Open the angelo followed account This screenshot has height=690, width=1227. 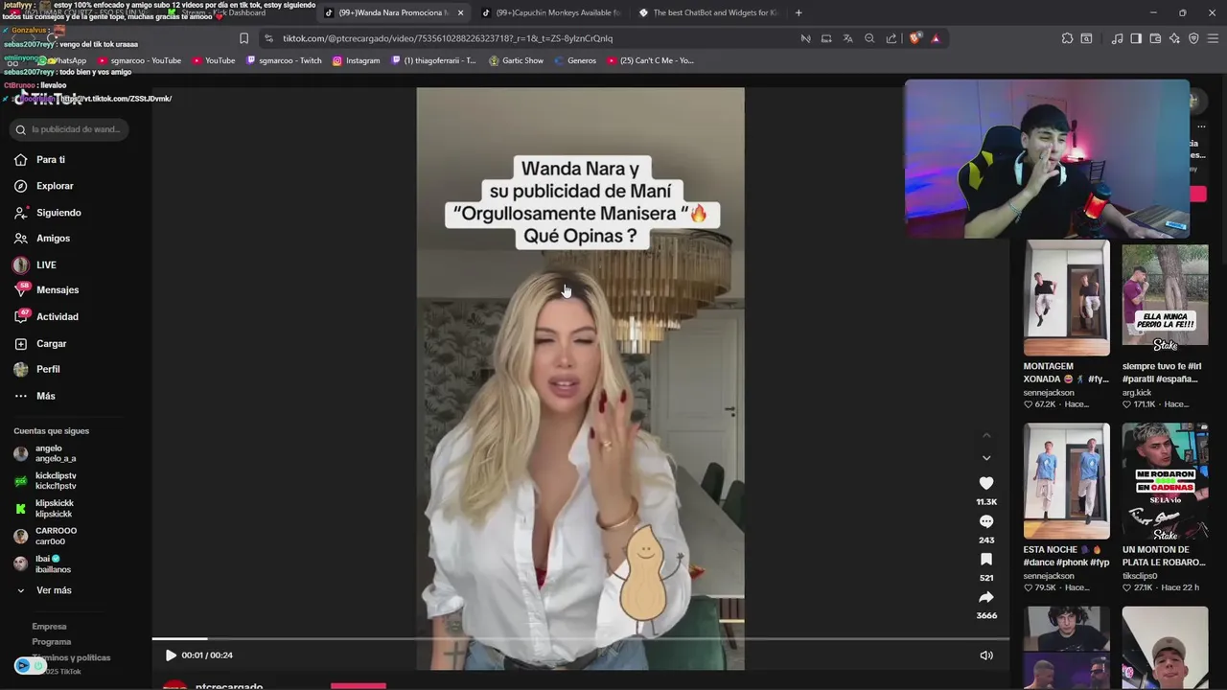point(45,453)
